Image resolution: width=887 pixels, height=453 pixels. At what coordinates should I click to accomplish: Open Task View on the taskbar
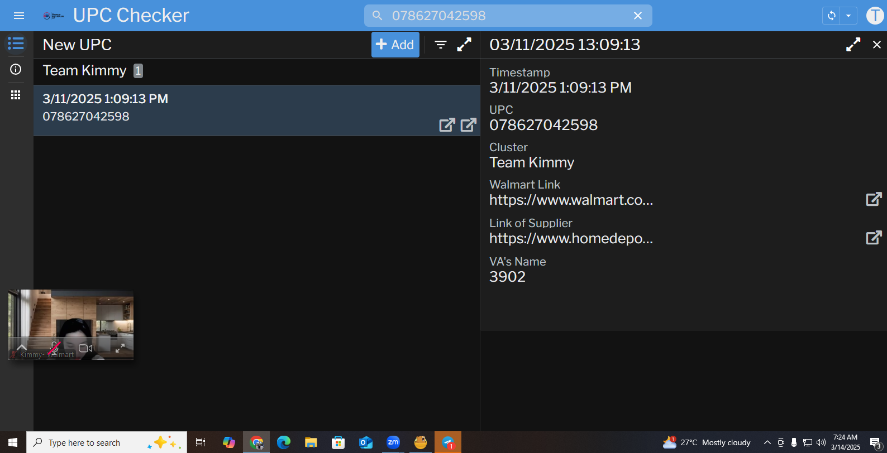[x=201, y=442]
